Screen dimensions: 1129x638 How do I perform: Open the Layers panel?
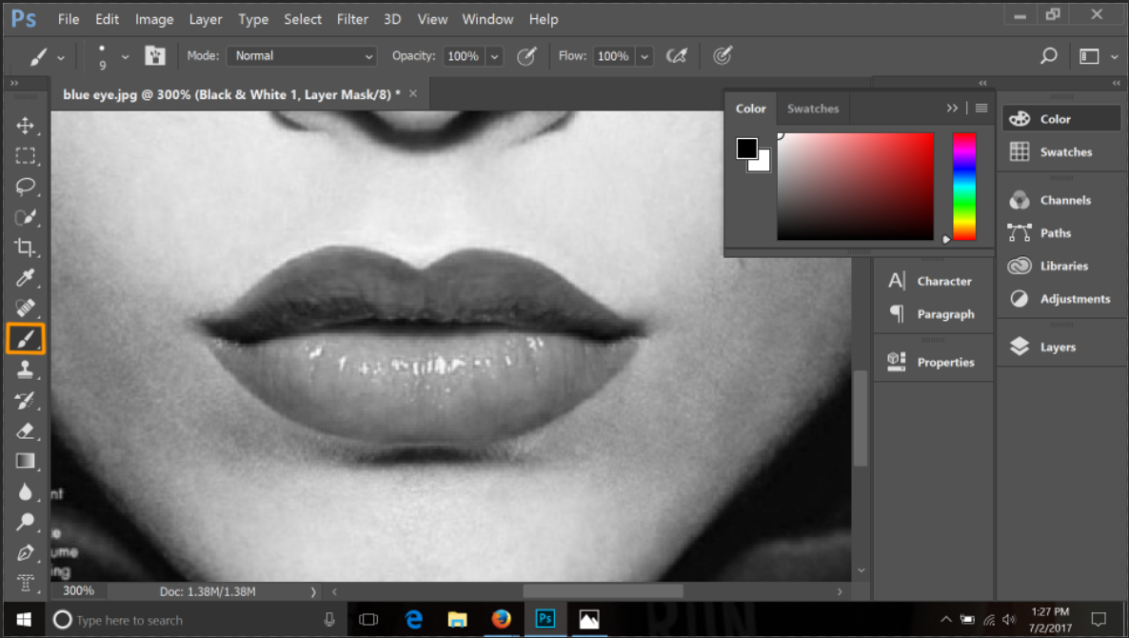[1057, 348]
